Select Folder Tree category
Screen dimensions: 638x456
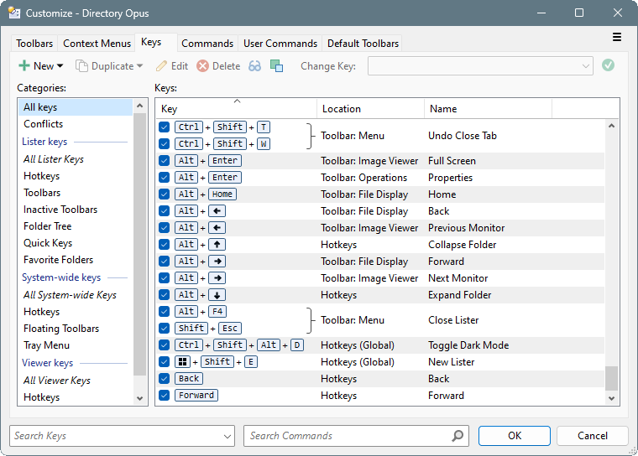pos(76,226)
